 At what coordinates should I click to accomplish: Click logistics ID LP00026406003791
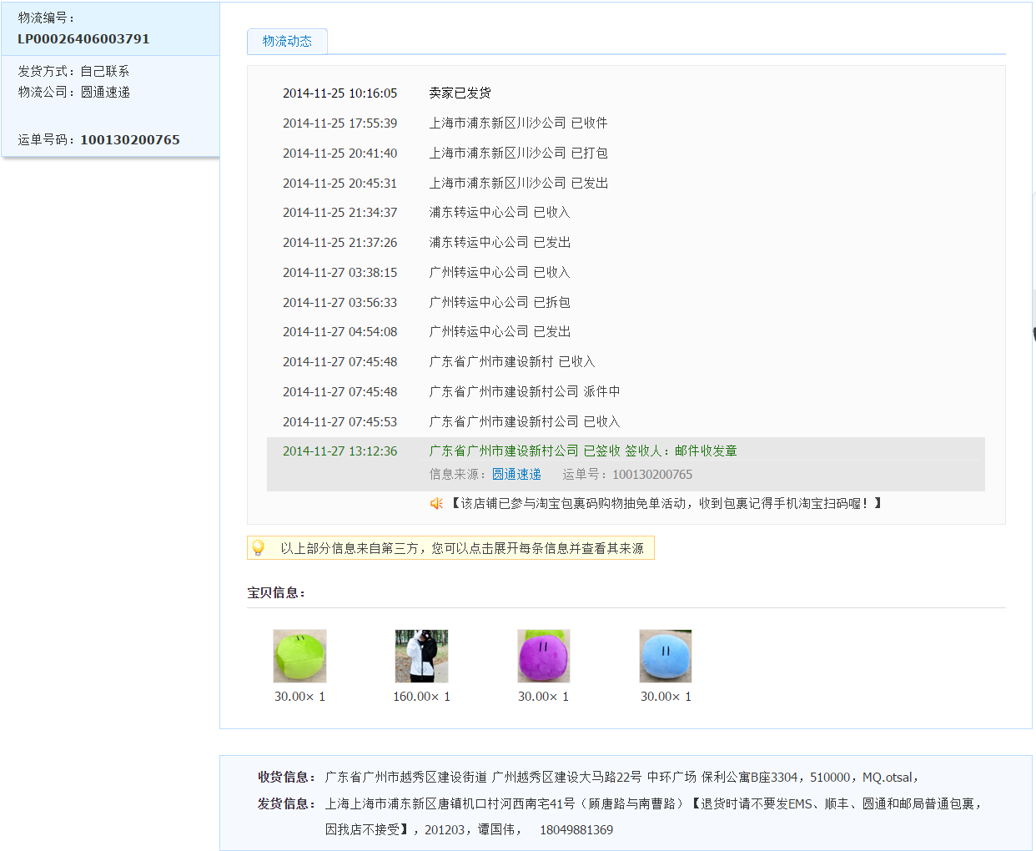[x=83, y=38]
